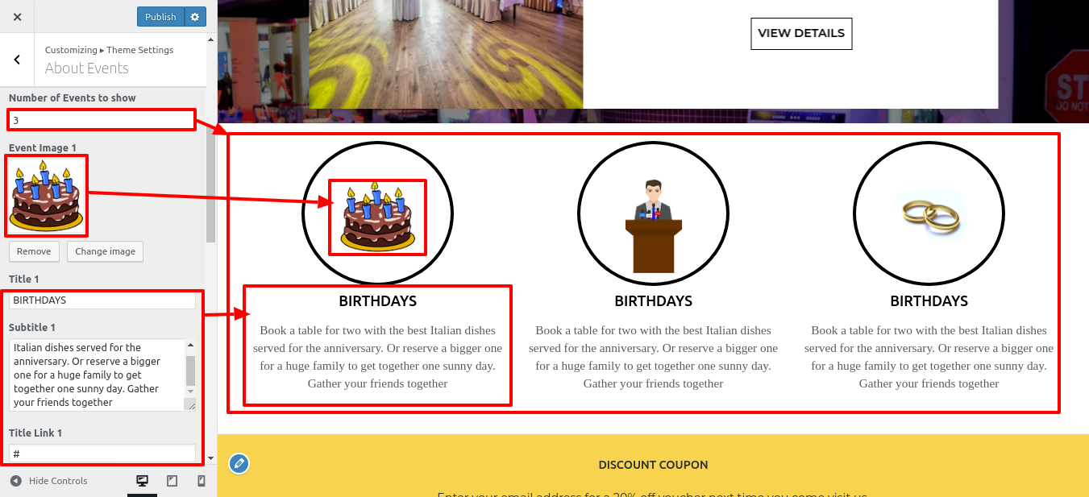
Task: Collapse sidebar via Hide Controls arrow icon
Action: point(16,481)
